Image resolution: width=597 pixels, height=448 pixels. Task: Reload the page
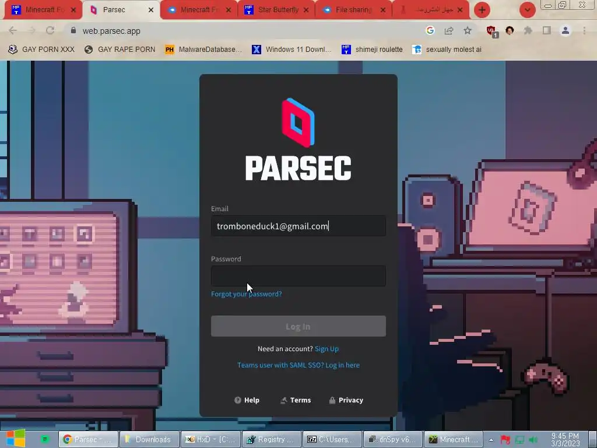[x=50, y=30]
